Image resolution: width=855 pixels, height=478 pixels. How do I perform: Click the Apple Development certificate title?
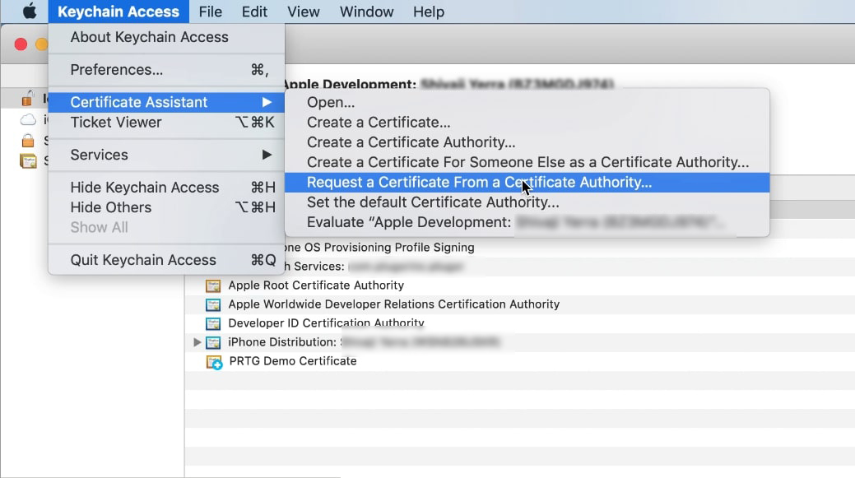447,85
